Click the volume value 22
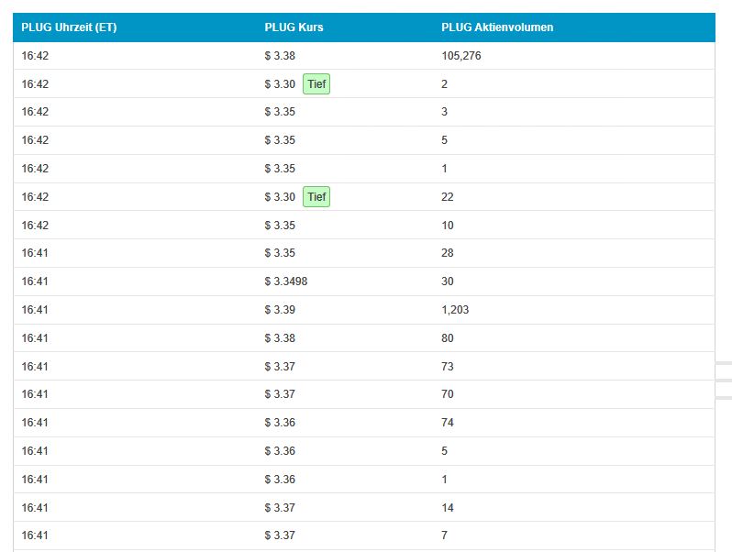732x552 pixels. [448, 196]
